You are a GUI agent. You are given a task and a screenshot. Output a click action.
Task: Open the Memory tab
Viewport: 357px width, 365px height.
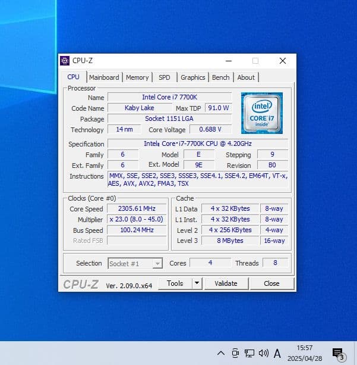pos(137,77)
